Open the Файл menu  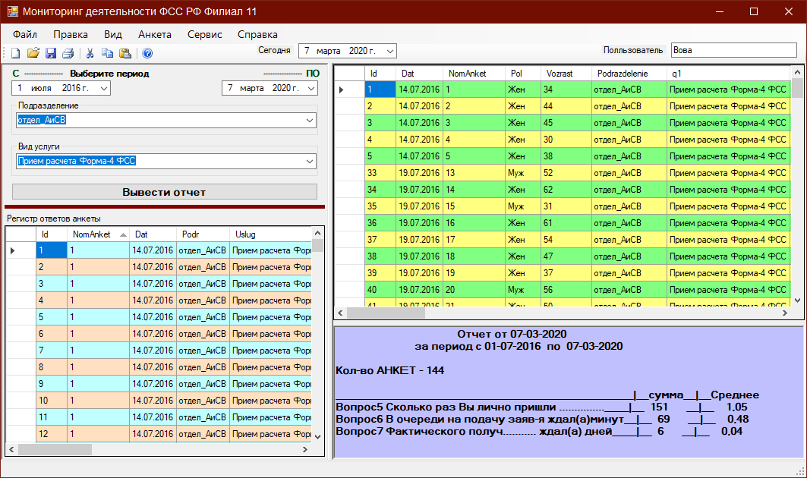(x=25, y=34)
